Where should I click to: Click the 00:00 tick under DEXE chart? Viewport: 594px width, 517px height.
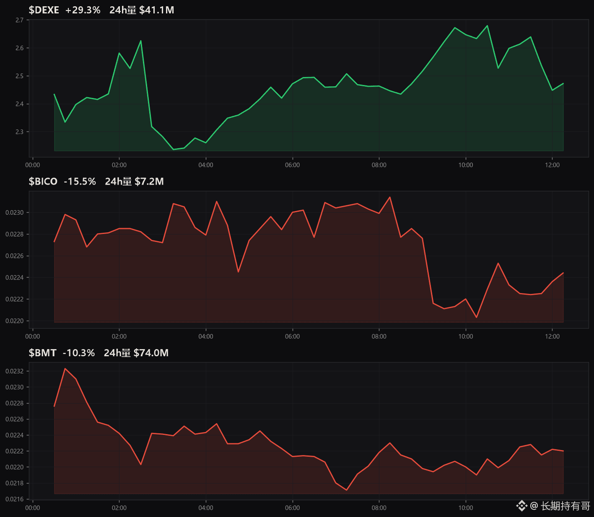pyautogui.click(x=33, y=165)
